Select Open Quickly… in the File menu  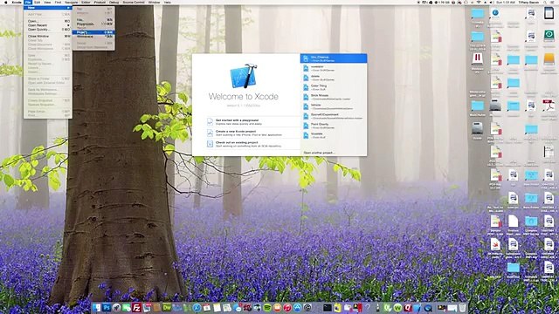[48, 29]
